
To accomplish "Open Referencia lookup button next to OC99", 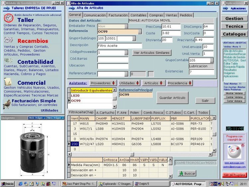I will click(x=140, y=32).
